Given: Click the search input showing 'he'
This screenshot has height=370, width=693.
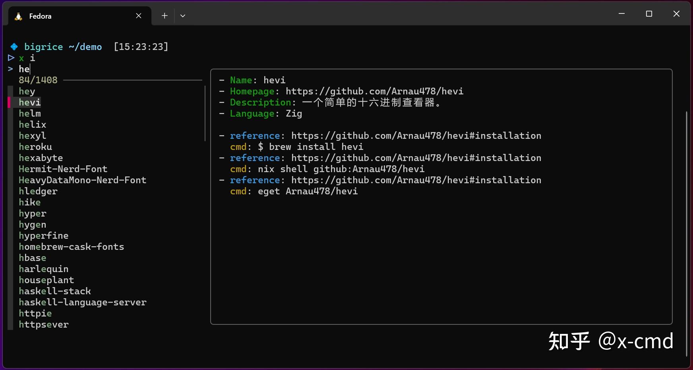Looking at the screenshot, I should coord(24,69).
